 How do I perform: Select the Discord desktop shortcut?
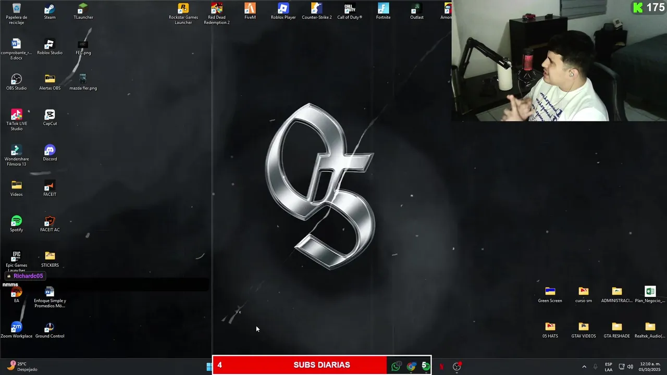(50, 153)
